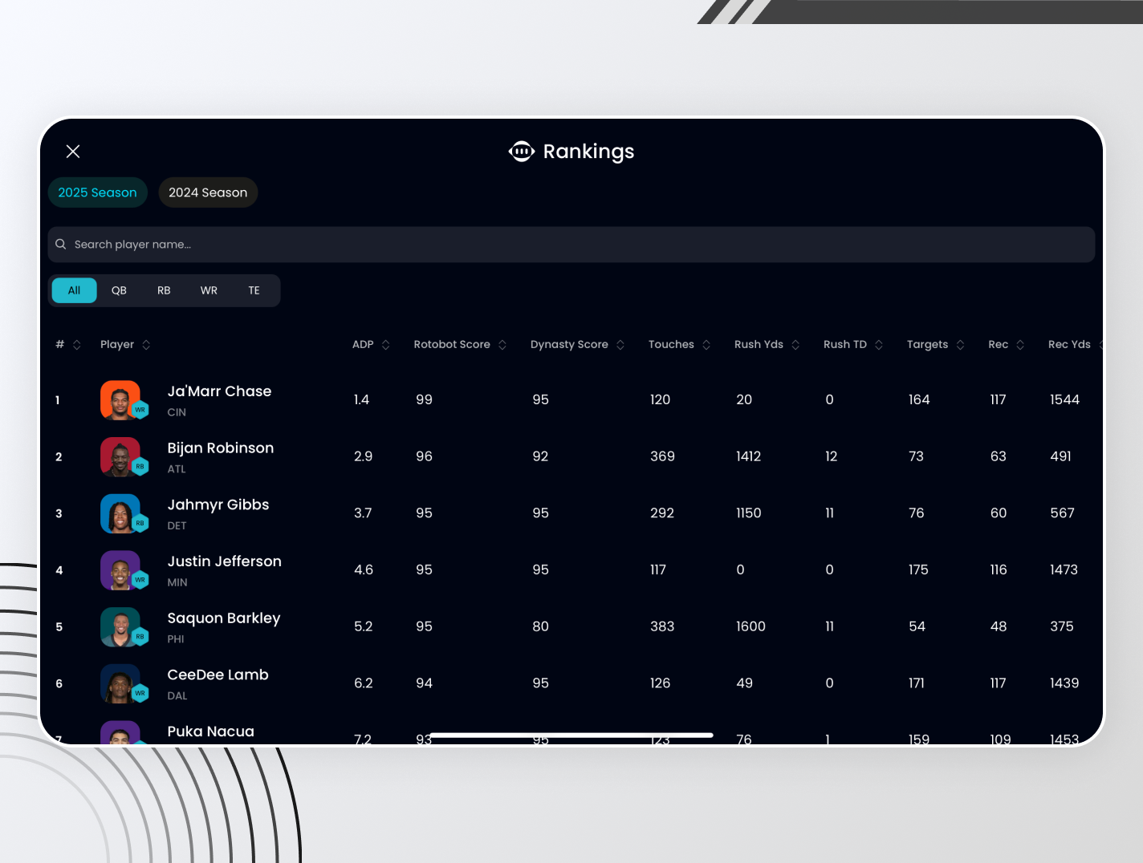
Task: Filter rankings by TE tab
Action: pos(254,290)
